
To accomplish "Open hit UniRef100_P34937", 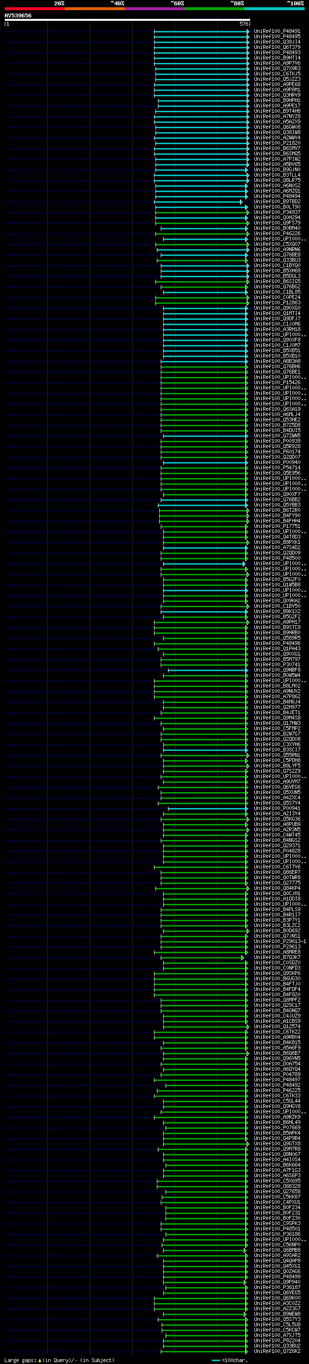I will (x=277, y=212).
